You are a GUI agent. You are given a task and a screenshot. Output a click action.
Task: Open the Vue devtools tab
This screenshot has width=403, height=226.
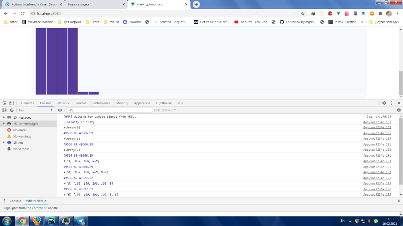[x=180, y=103]
